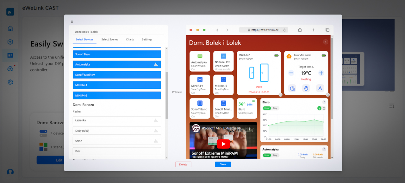Open the tab overview icon in the preview browser
Screen dimensions: 405x183
coord(327,30)
